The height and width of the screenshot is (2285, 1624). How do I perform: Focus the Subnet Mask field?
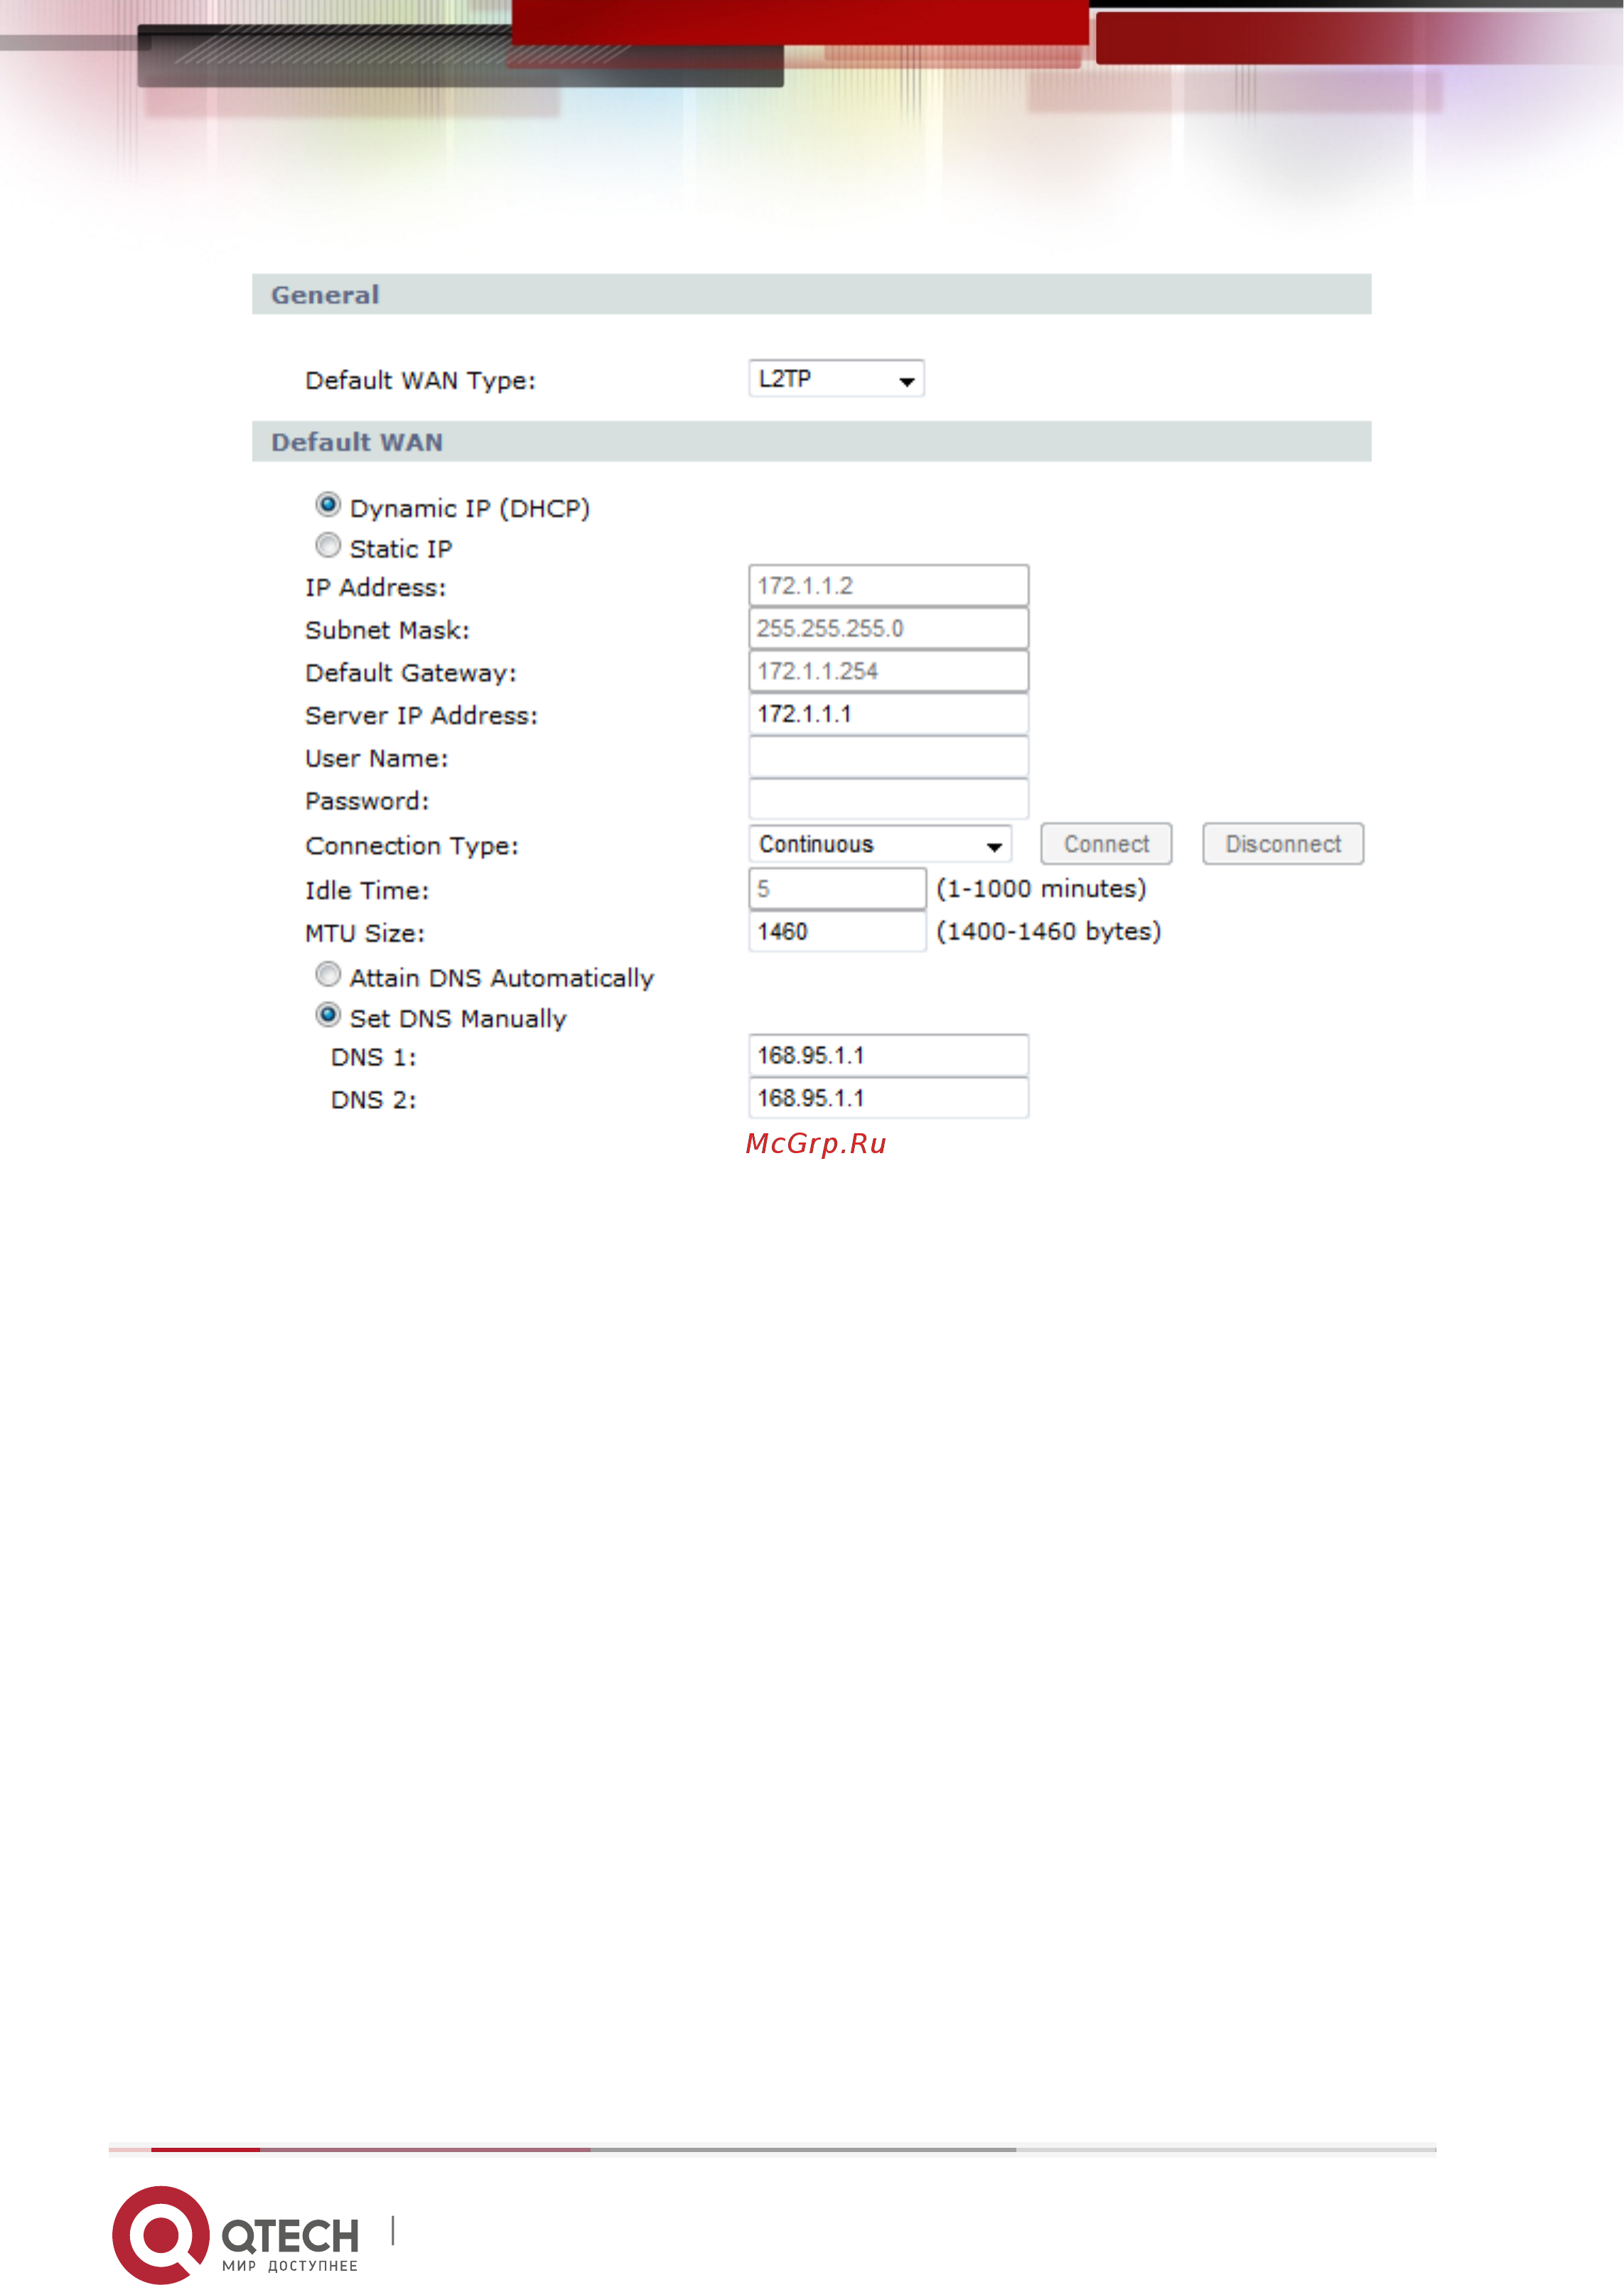[x=888, y=628]
